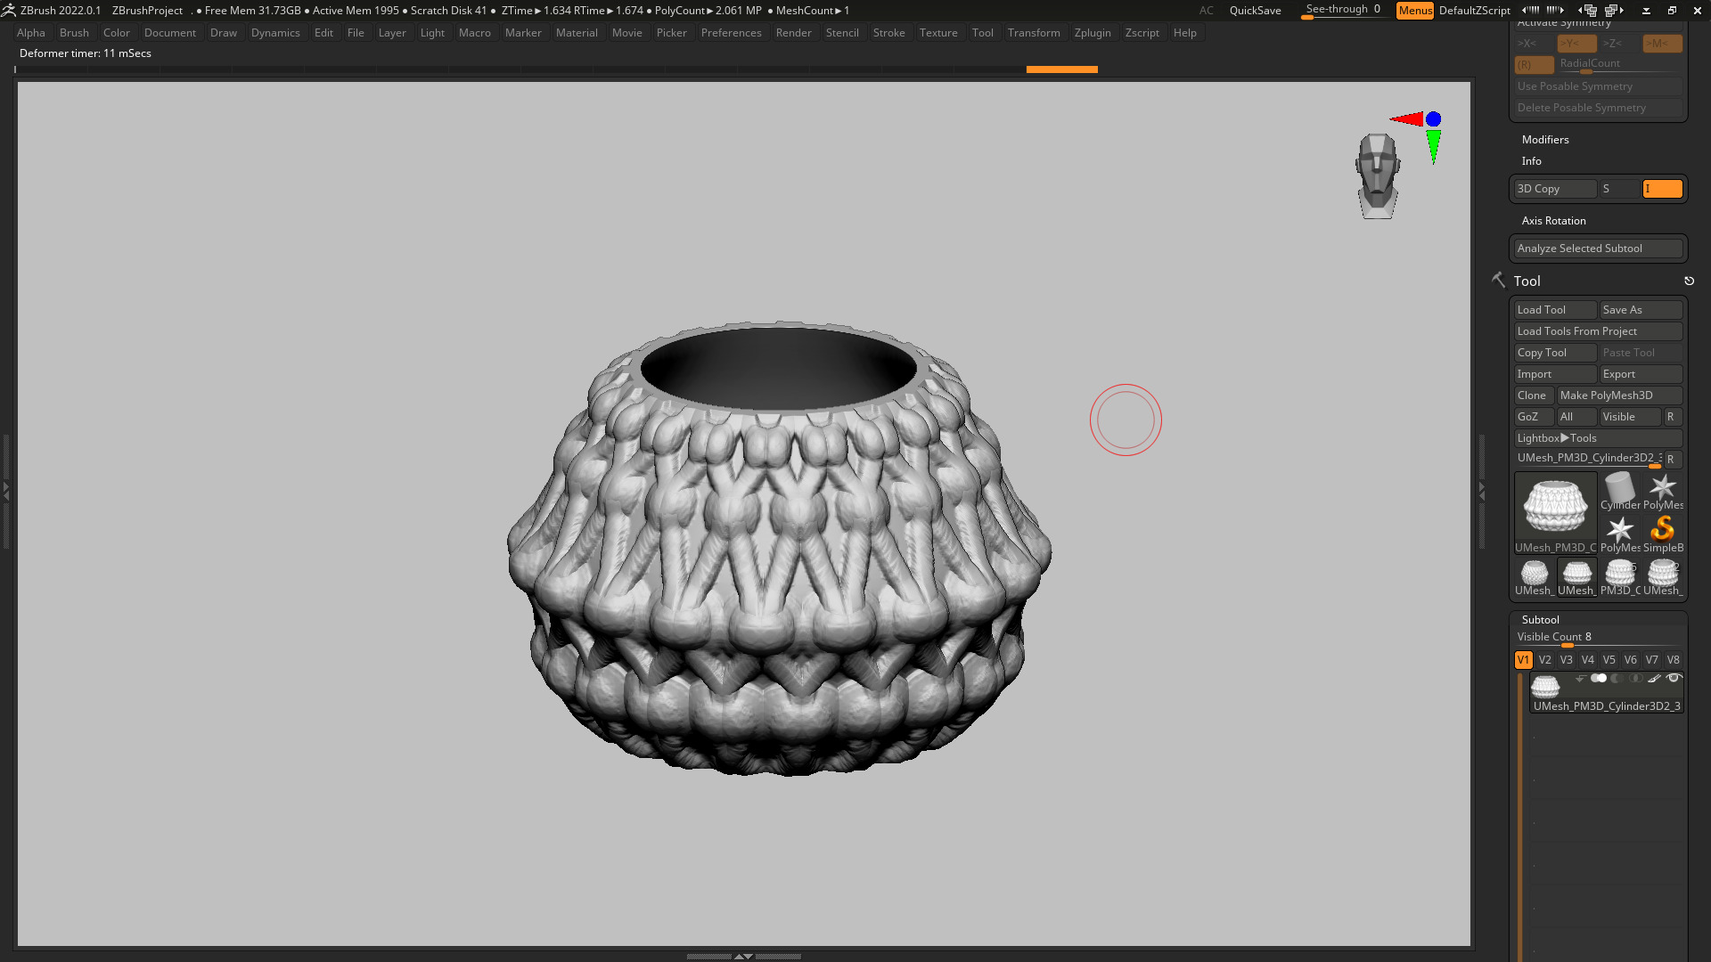The height and width of the screenshot is (962, 1711).
Task: Collapse right tray via divider arrow
Action: click(1482, 491)
